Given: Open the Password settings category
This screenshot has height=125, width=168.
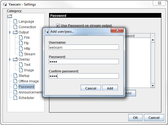Looking at the screenshot, I should pyautogui.click(x=26, y=87).
